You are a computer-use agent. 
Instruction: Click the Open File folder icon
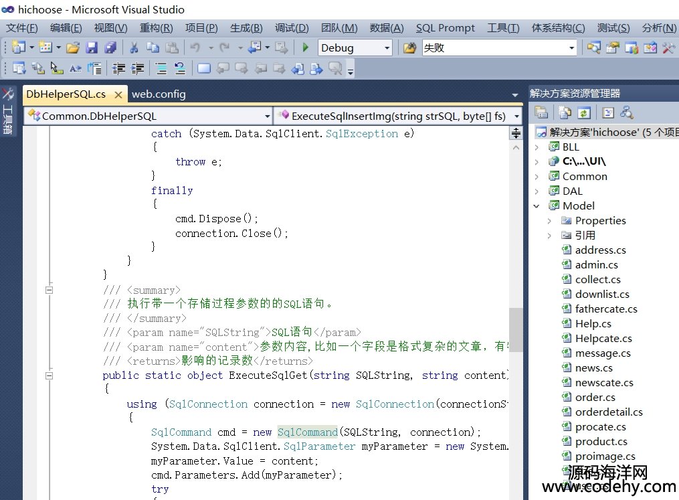[73, 48]
